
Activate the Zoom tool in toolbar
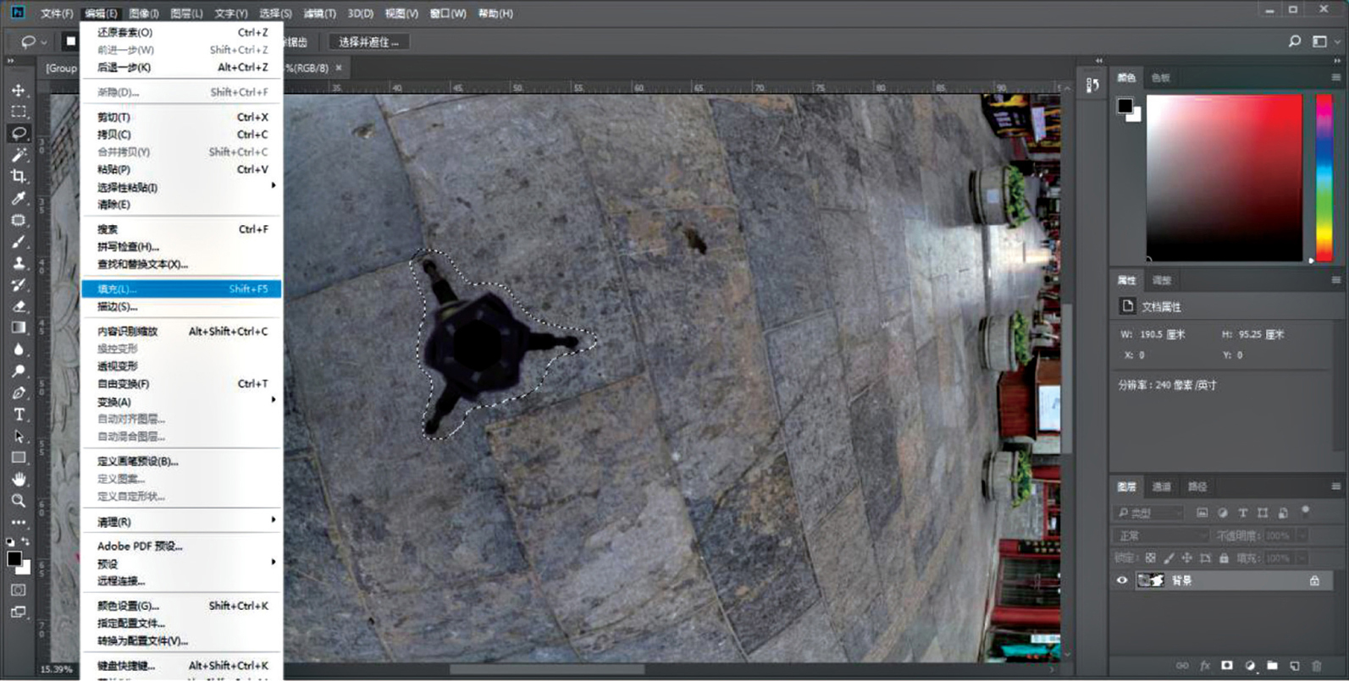19,501
